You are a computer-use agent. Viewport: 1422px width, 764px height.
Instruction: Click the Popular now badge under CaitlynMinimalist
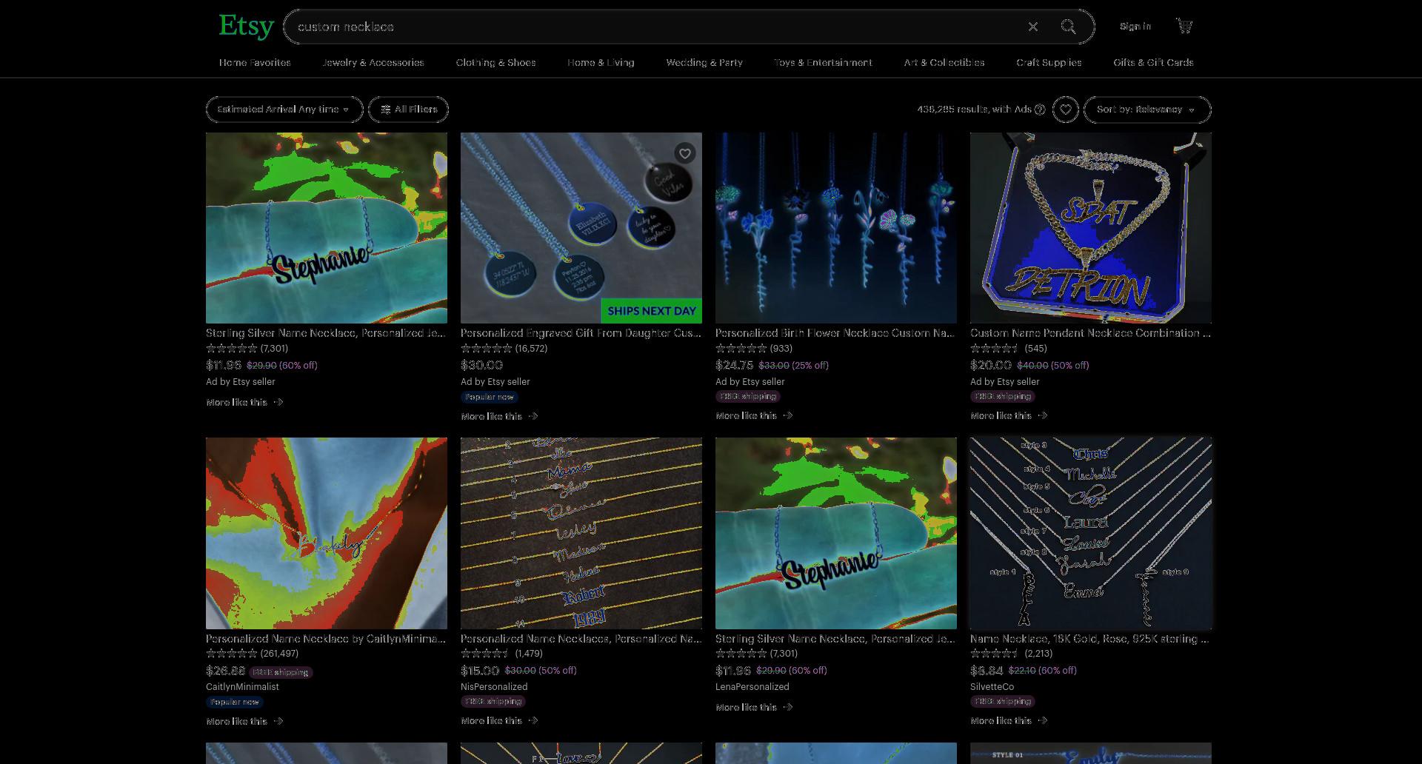coord(235,702)
